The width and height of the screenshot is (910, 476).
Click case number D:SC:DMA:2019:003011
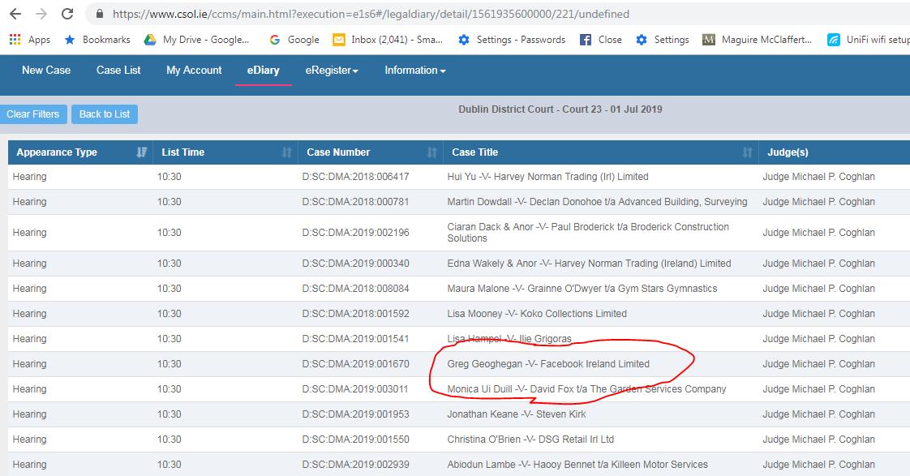point(356,389)
